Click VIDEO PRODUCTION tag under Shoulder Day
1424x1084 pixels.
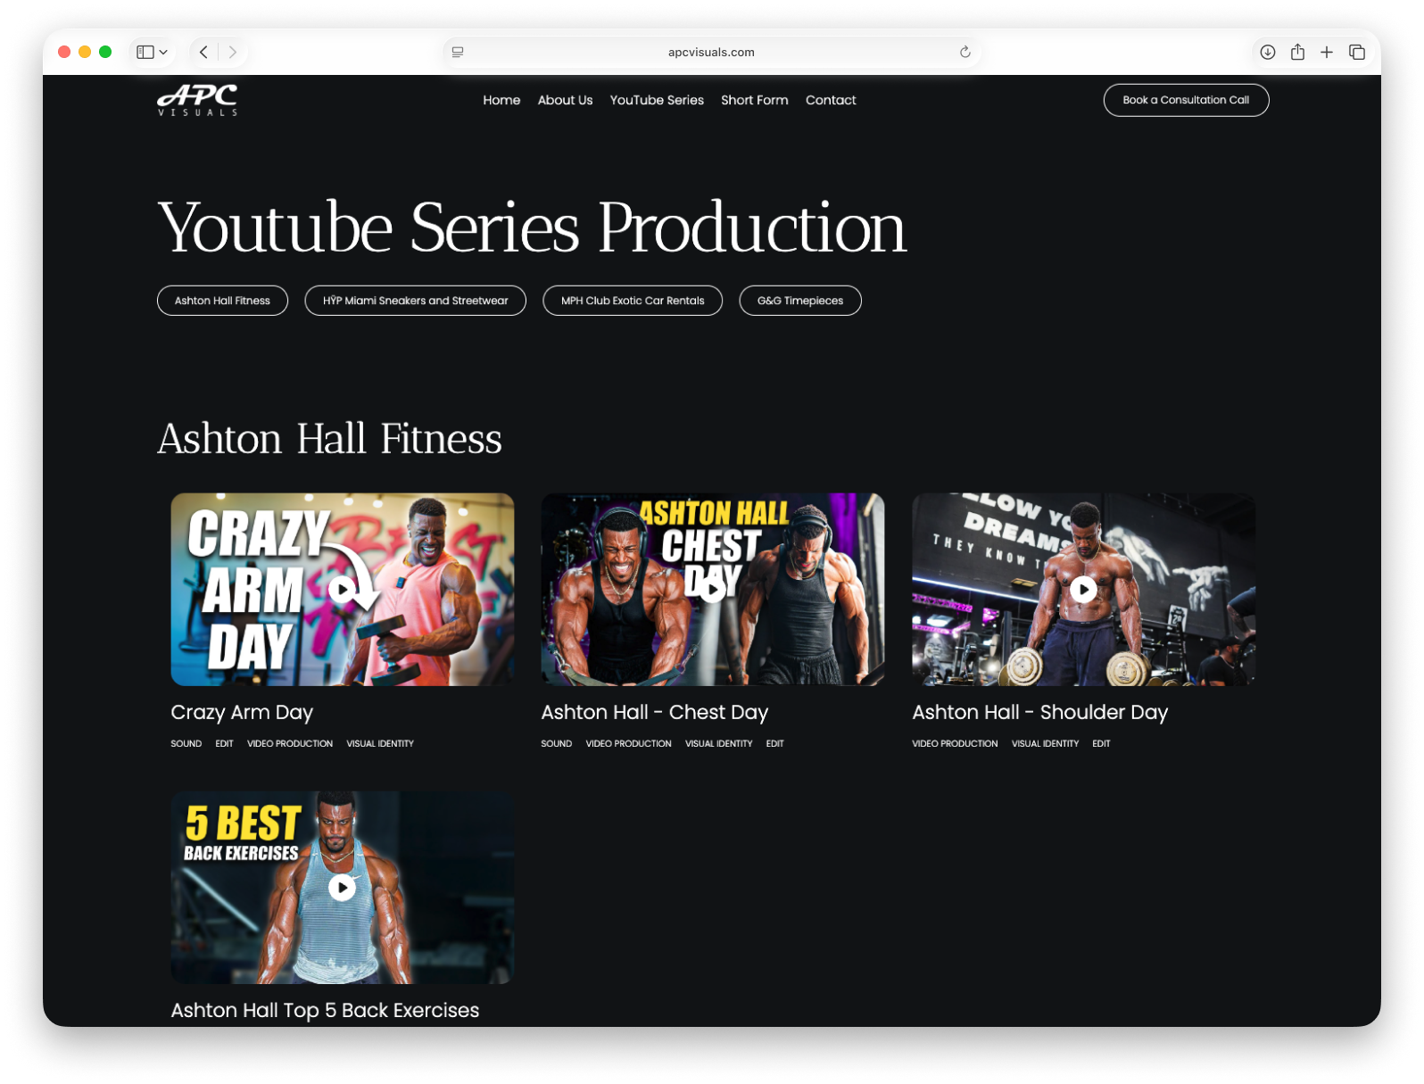click(x=955, y=743)
